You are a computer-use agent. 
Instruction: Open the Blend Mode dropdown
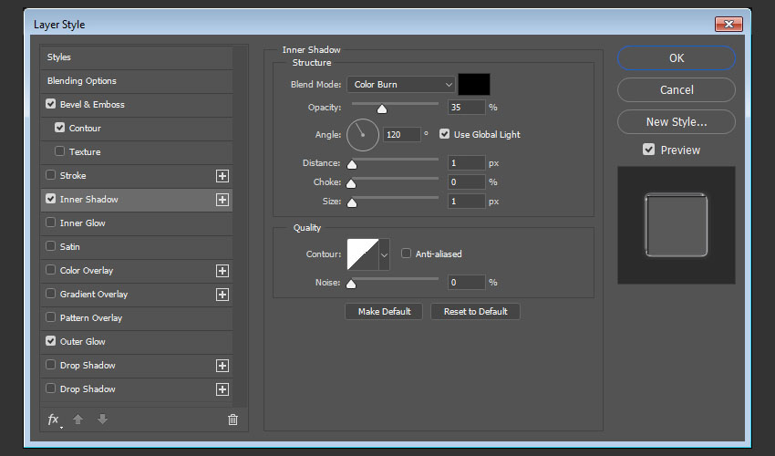click(x=400, y=85)
